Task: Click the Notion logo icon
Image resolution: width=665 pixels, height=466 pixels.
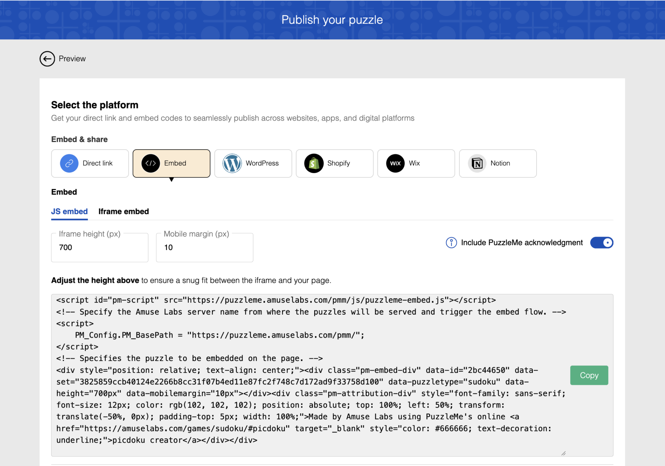Action: 477,163
